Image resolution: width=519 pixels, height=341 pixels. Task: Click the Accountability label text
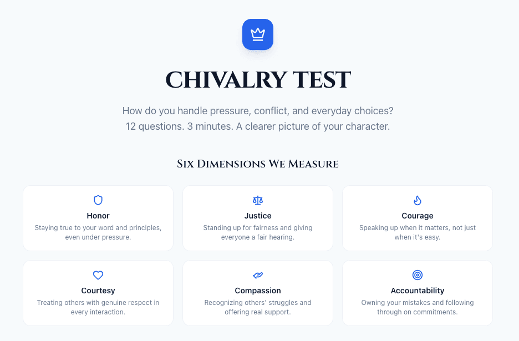pos(418,291)
